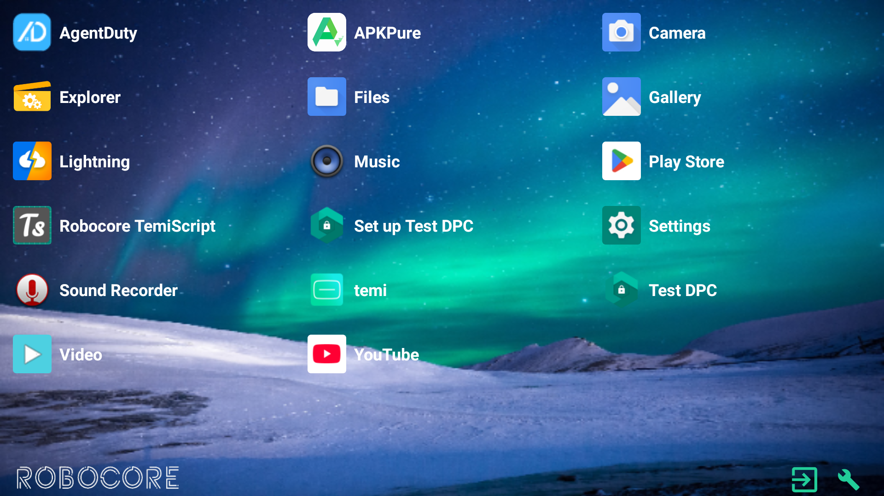The width and height of the screenshot is (884, 496).
Task: Click the temi label
Action: tap(370, 291)
